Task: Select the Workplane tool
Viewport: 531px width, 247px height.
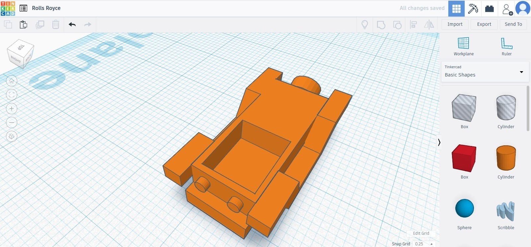Action: 464,47
